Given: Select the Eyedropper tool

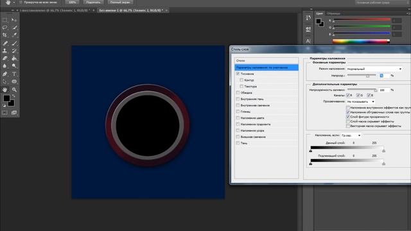Looking at the screenshot, I should (x=14, y=35).
